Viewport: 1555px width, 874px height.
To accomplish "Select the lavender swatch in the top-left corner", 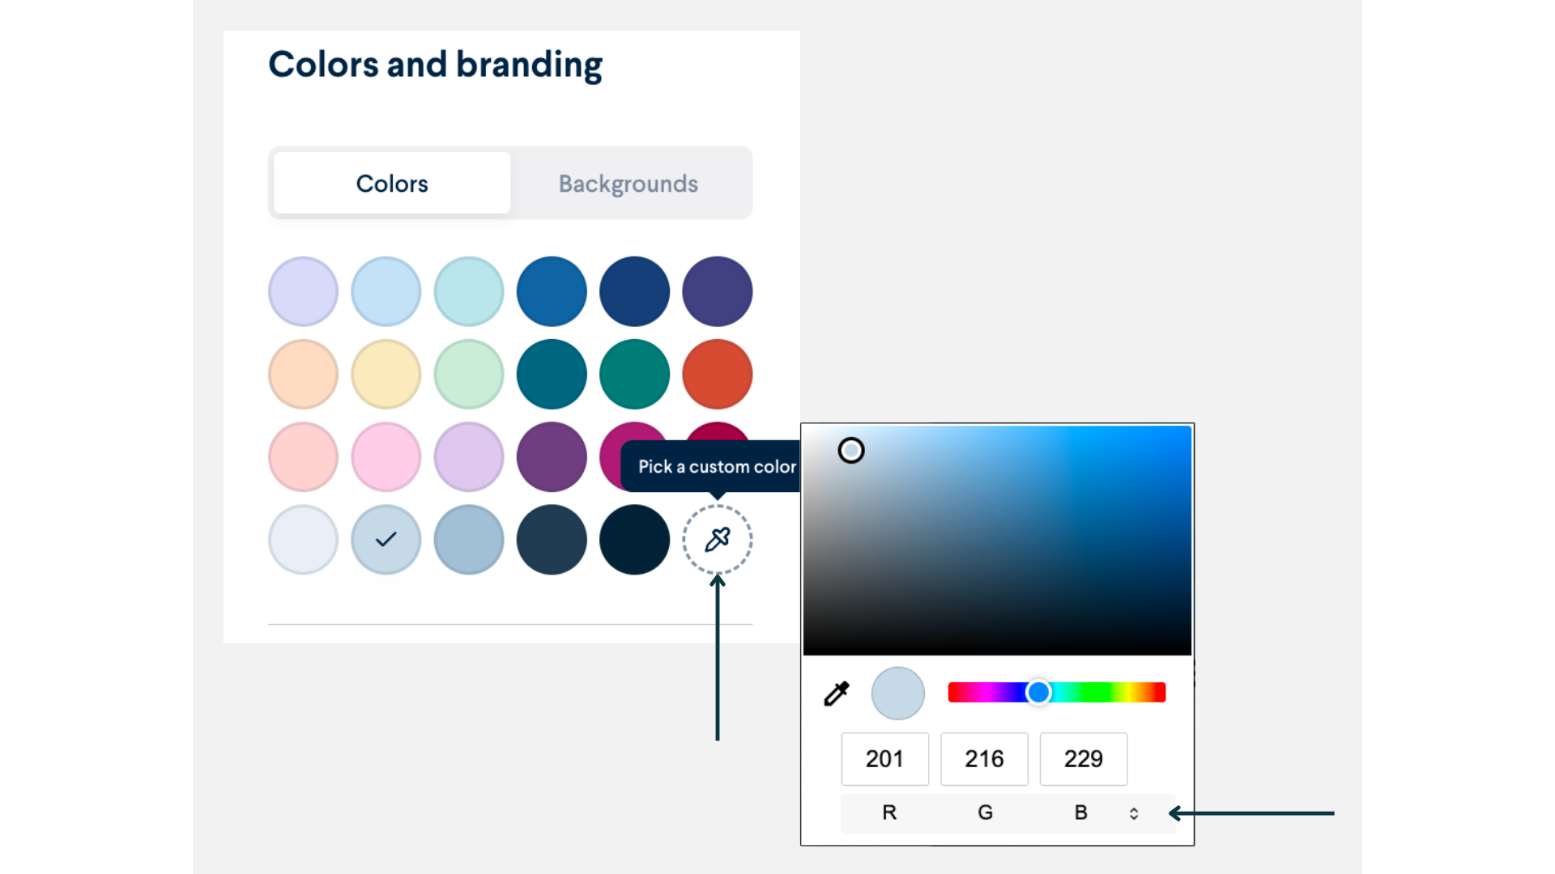I will tap(302, 291).
